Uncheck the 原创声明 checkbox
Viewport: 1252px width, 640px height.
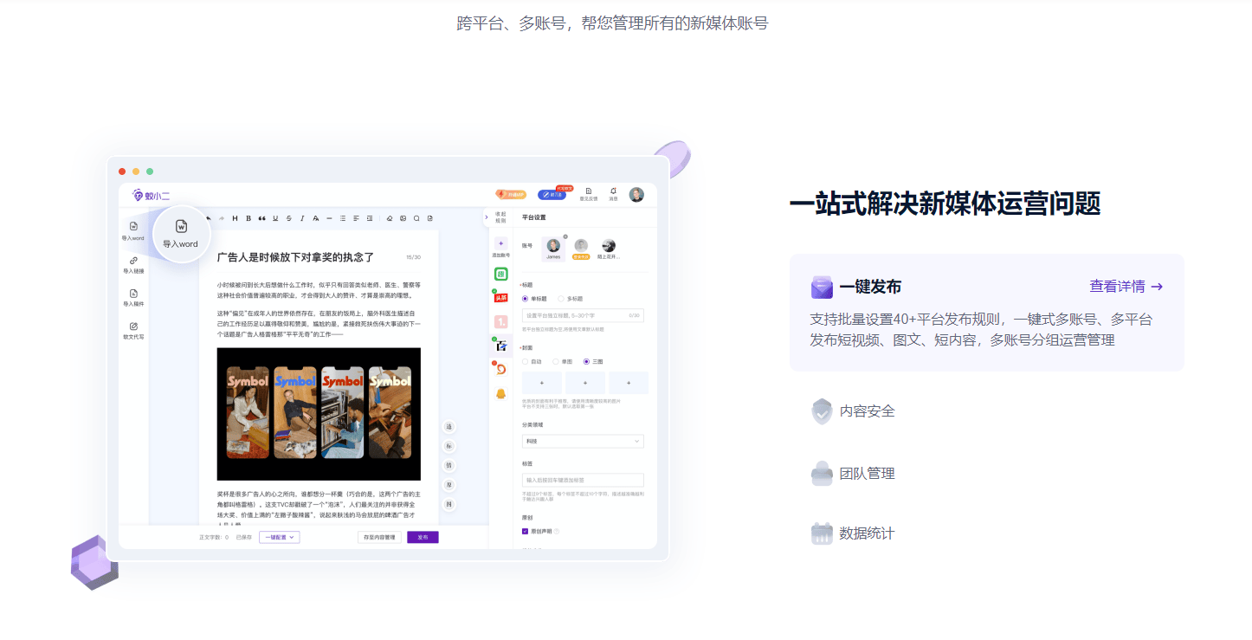524,531
